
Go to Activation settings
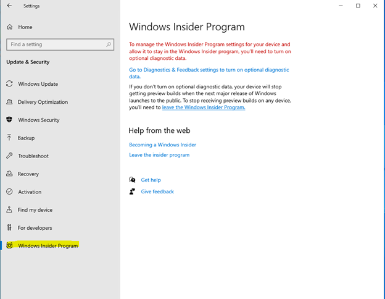(x=30, y=192)
